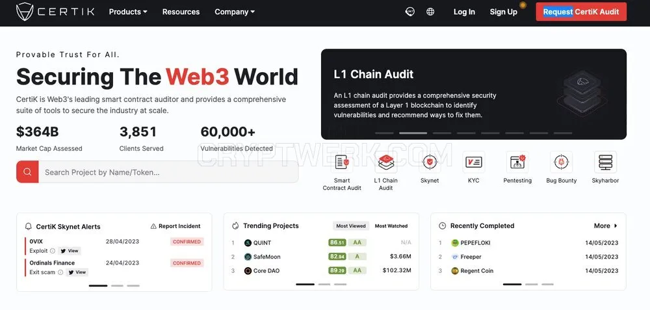
Task: Switch trending list to Most Watched
Action: (x=391, y=226)
